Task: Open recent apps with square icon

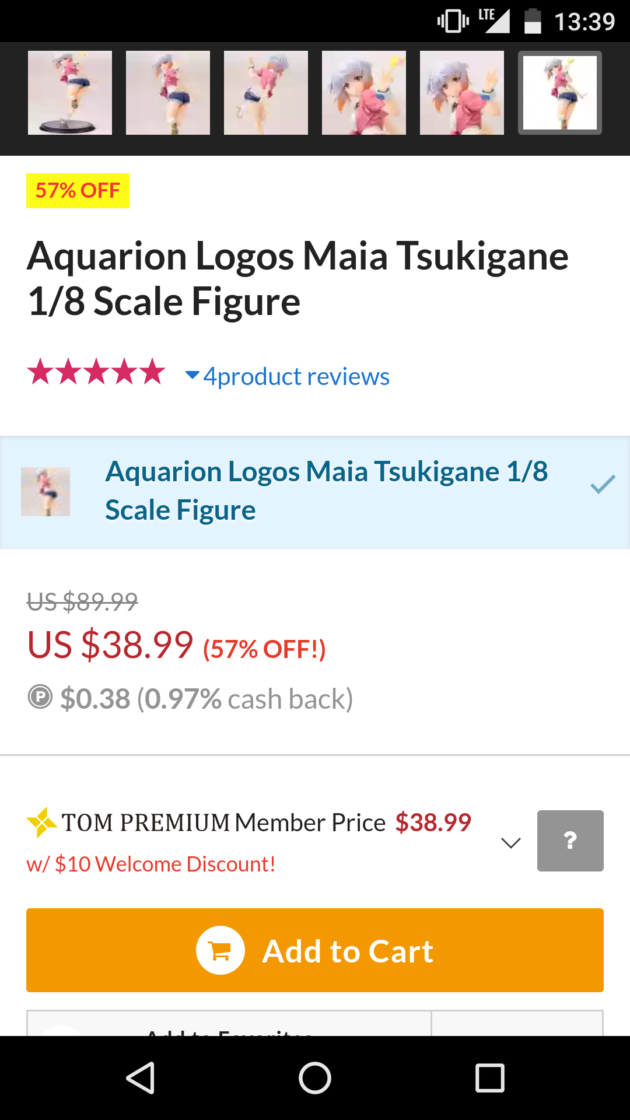Action: click(489, 1077)
